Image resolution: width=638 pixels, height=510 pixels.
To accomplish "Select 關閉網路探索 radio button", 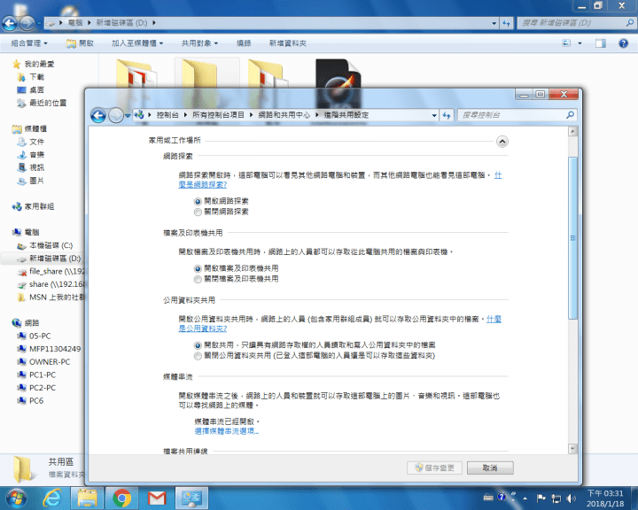I will 198,212.
